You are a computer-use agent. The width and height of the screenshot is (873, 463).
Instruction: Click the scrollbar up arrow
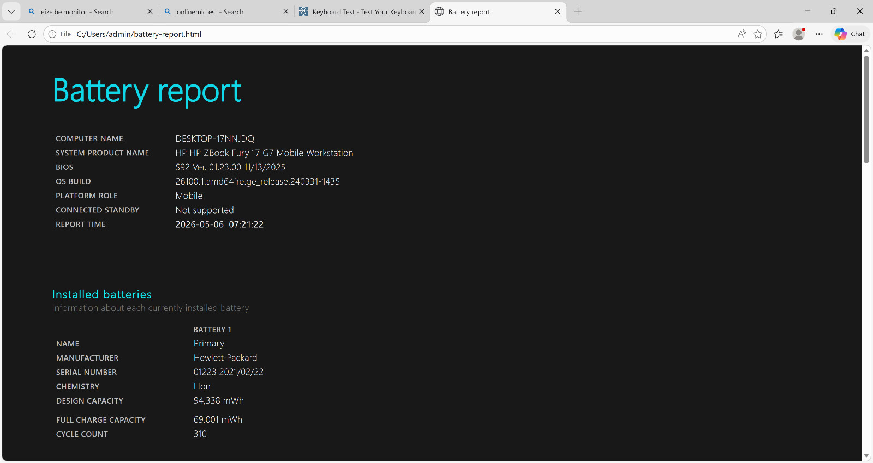pos(866,50)
